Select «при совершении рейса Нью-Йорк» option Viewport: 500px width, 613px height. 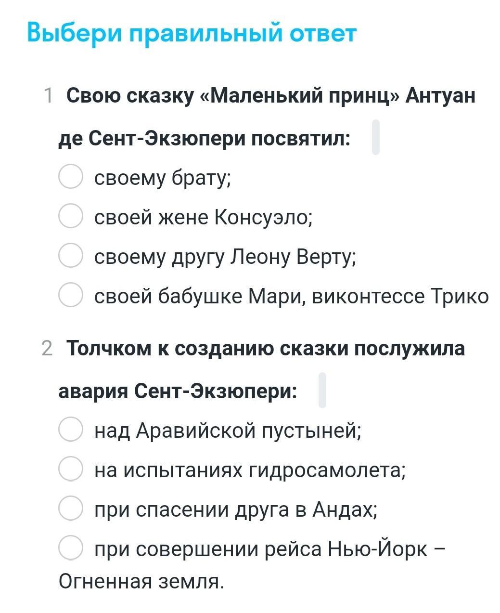click(x=71, y=548)
